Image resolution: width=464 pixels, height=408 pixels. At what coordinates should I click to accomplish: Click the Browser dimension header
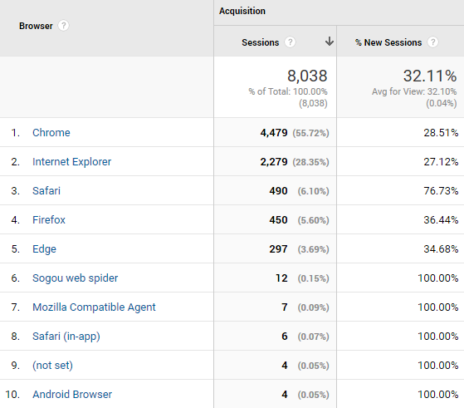pyautogui.click(x=36, y=26)
